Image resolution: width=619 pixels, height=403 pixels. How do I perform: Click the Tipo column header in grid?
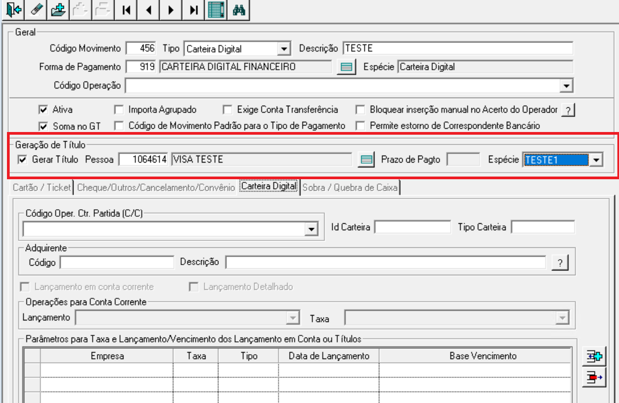tap(249, 356)
